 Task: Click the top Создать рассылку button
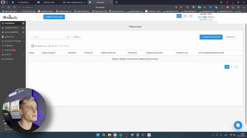tap(54, 17)
